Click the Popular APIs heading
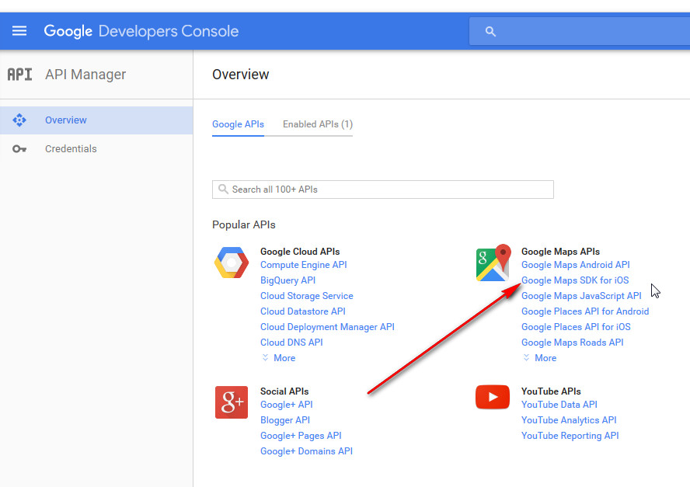This screenshot has height=487, width=690. pos(244,224)
